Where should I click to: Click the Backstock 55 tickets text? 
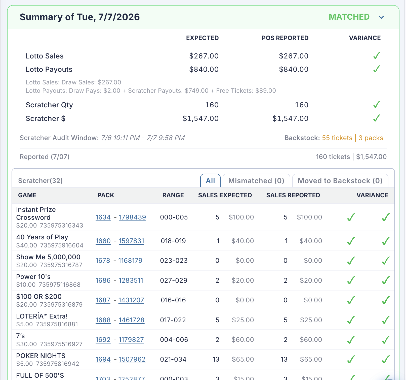click(x=337, y=138)
